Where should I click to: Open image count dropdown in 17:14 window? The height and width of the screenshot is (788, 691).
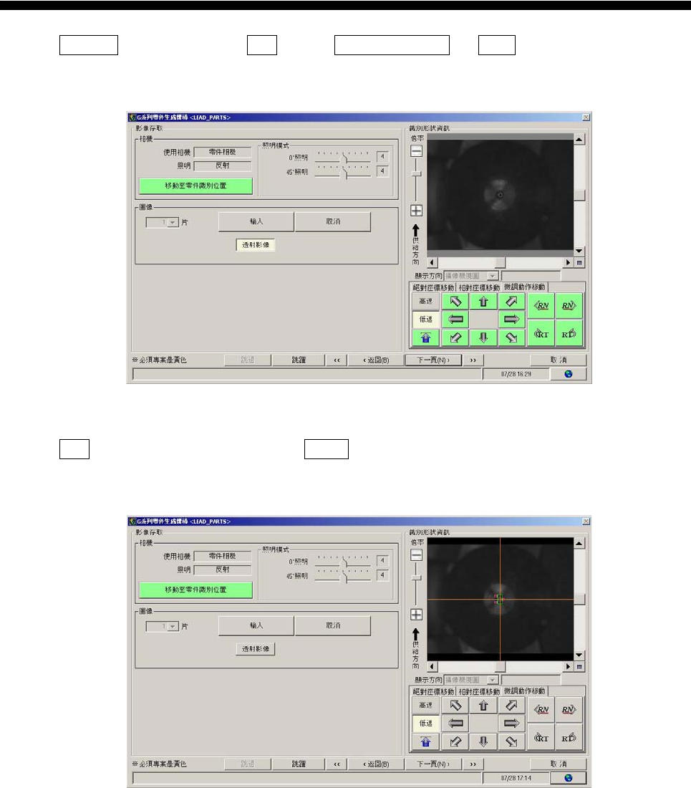point(173,626)
